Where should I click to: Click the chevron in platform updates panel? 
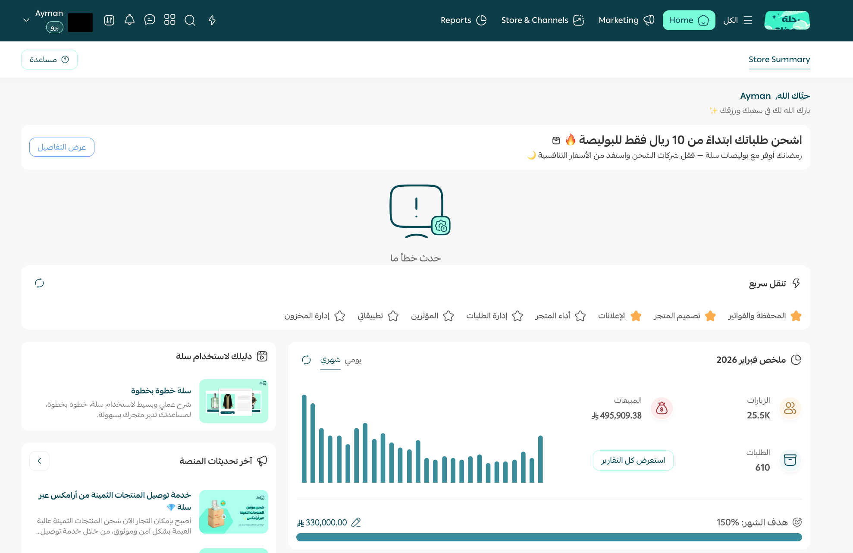(39, 461)
